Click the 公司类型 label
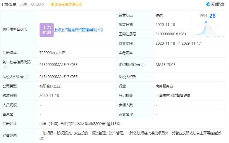 [x=9, y=86]
